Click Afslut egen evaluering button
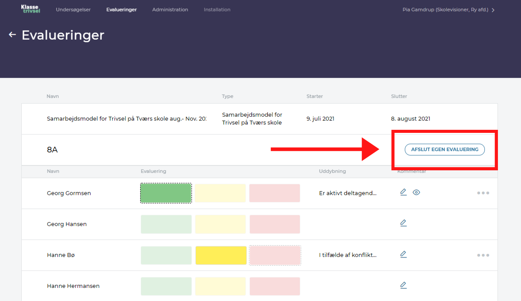 [x=444, y=149]
